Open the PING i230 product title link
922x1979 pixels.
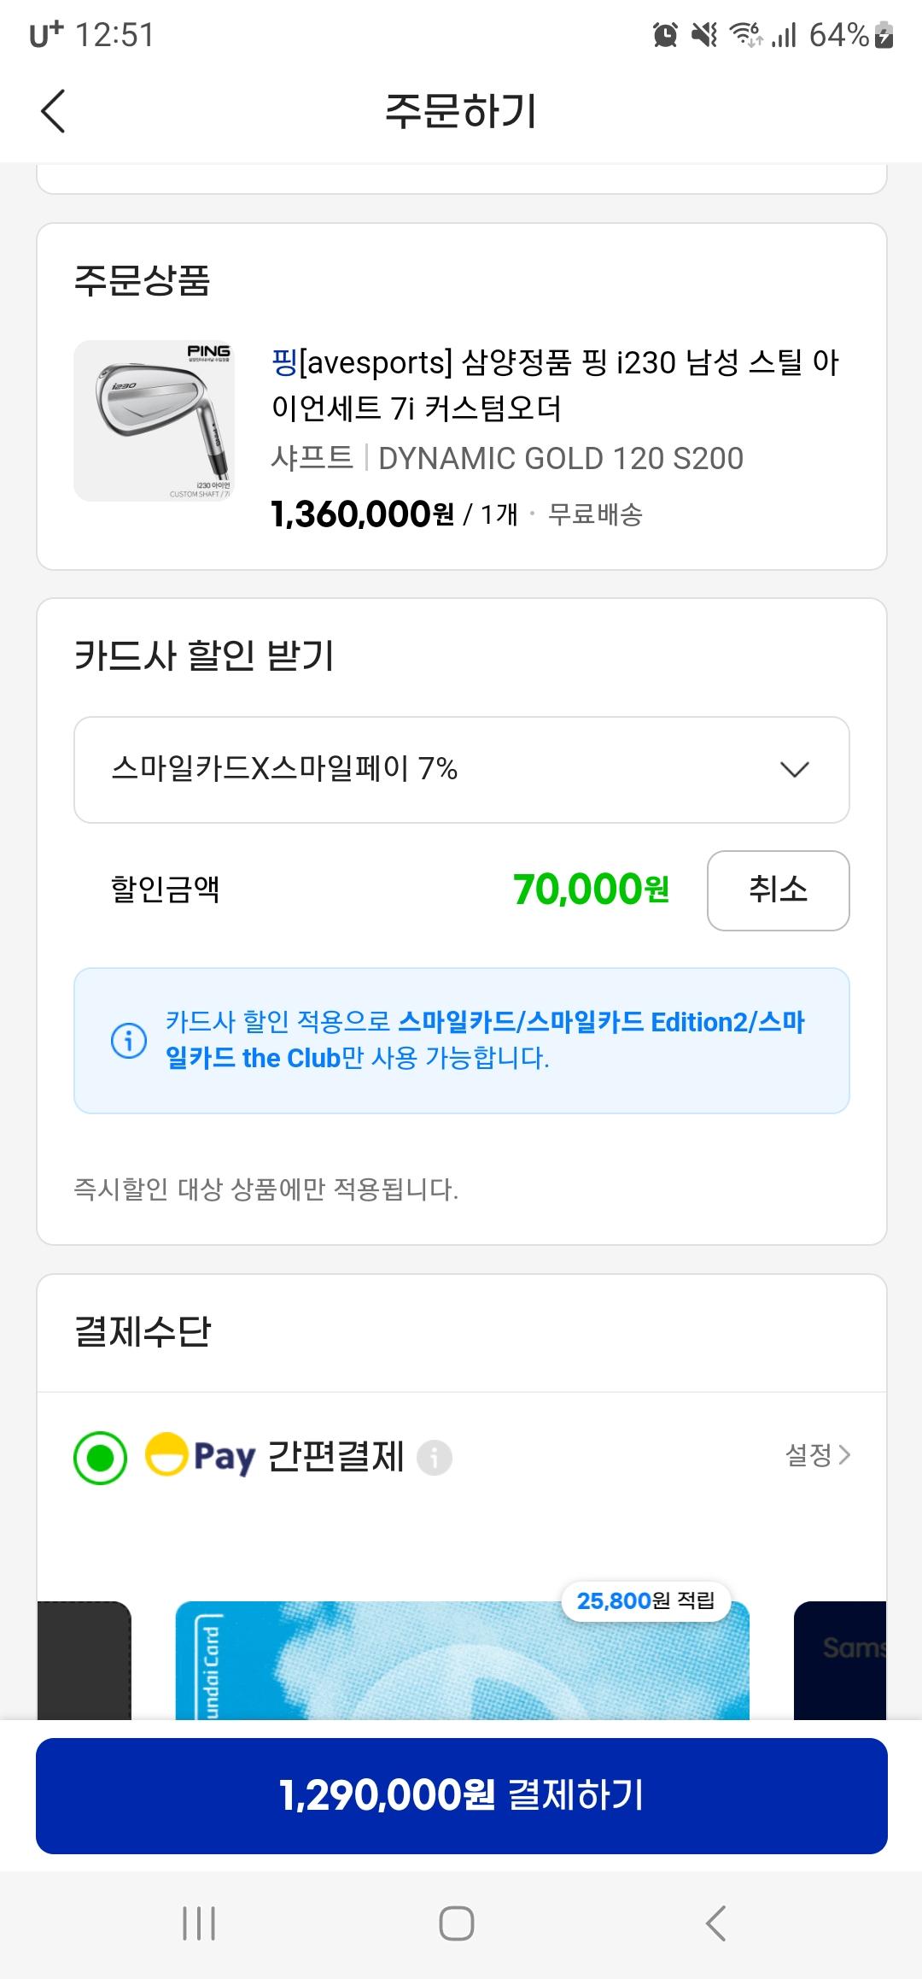pos(555,385)
